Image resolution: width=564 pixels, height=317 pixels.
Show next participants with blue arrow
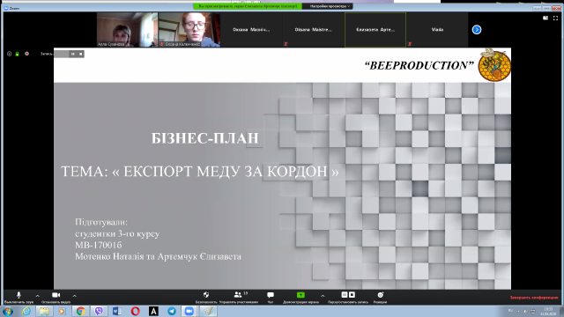(x=477, y=30)
